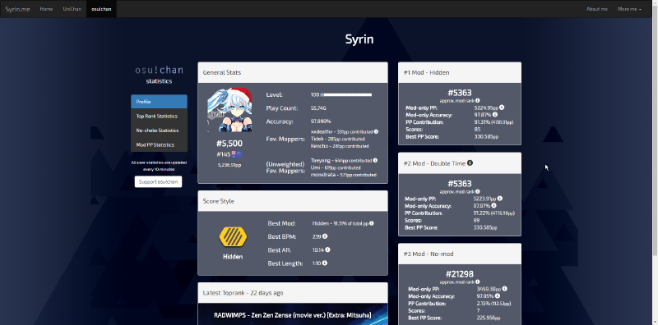Click the Syrin.me brand link
This screenshot has height=325, width=658.
click(x=17, y=9)
